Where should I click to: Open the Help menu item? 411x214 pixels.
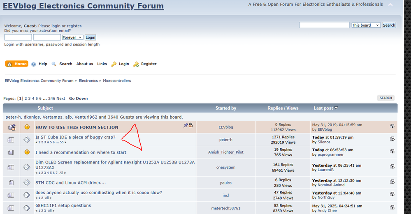tap(43, 64)
